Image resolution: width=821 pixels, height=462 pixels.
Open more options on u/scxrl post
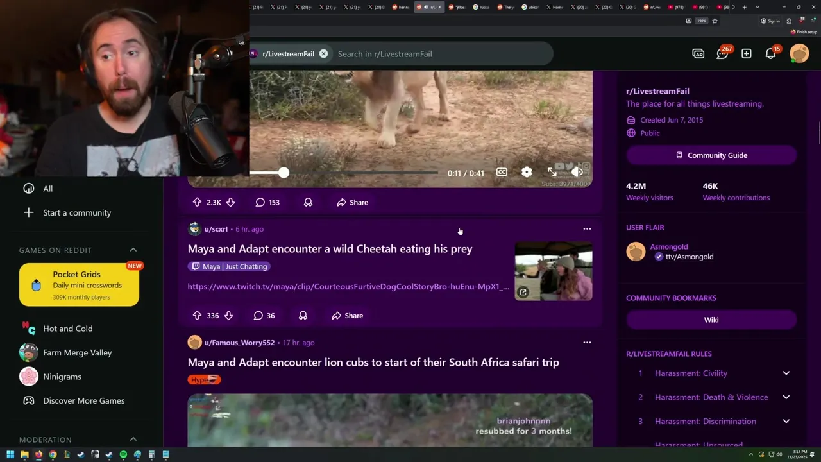pos(587,229)
